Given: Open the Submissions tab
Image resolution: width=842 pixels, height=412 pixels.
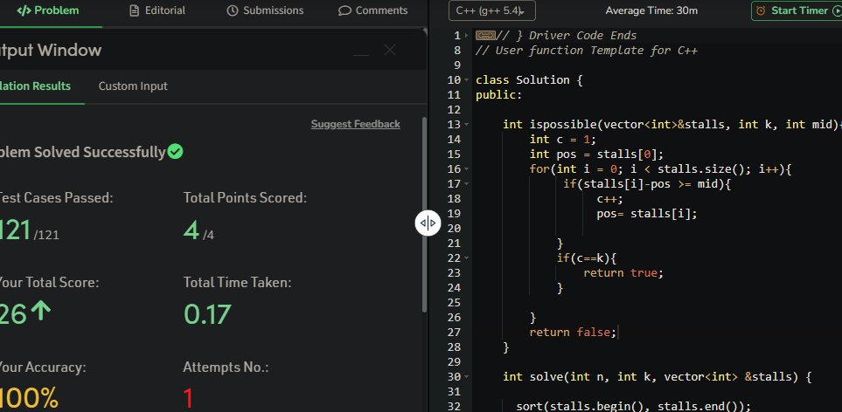Looking at the screenshot, I should point(265,10).
